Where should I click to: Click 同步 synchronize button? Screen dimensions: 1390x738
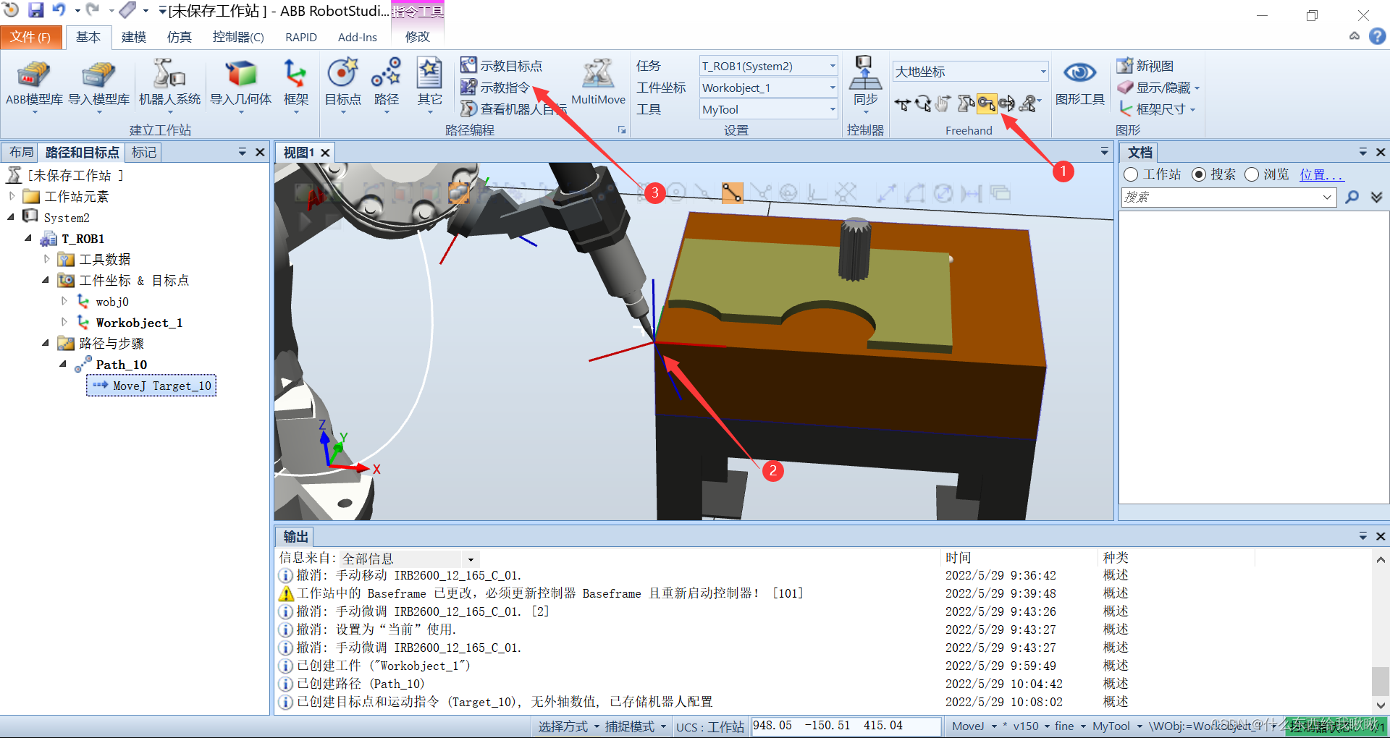point(865,84)
